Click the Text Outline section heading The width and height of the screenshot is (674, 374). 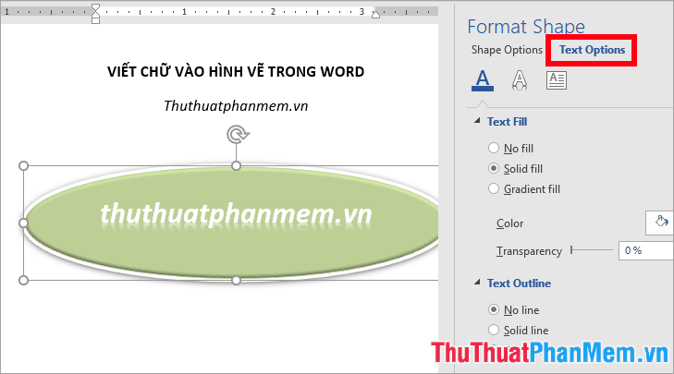(x=519, y=283)
